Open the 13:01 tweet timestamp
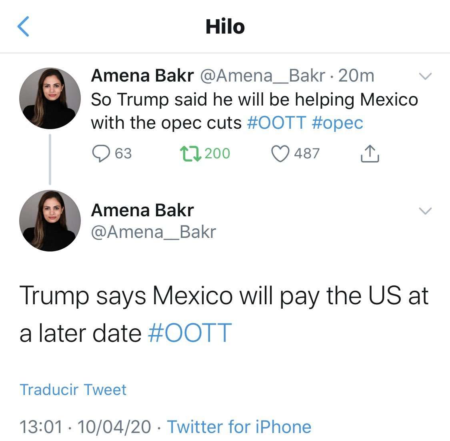The width and height of the screenshot is (450, 441). point(41,427)
